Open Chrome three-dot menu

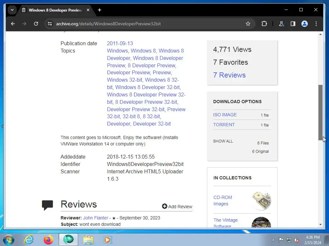click(316, 24)
